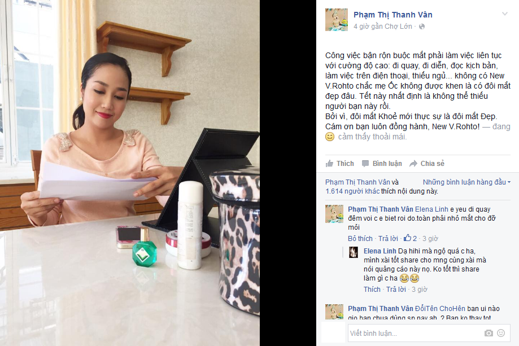Click the Viết bình luận input field
This screenshot has width=519, height=346.
click(415, 333)
